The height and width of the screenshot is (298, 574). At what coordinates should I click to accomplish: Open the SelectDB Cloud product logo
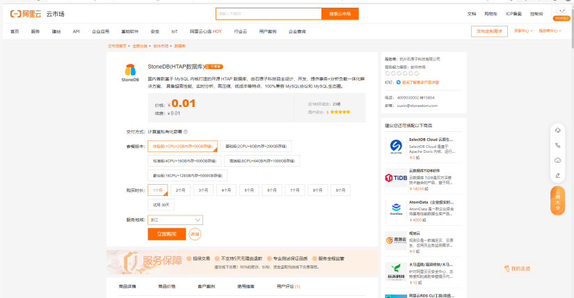point(396,147)
